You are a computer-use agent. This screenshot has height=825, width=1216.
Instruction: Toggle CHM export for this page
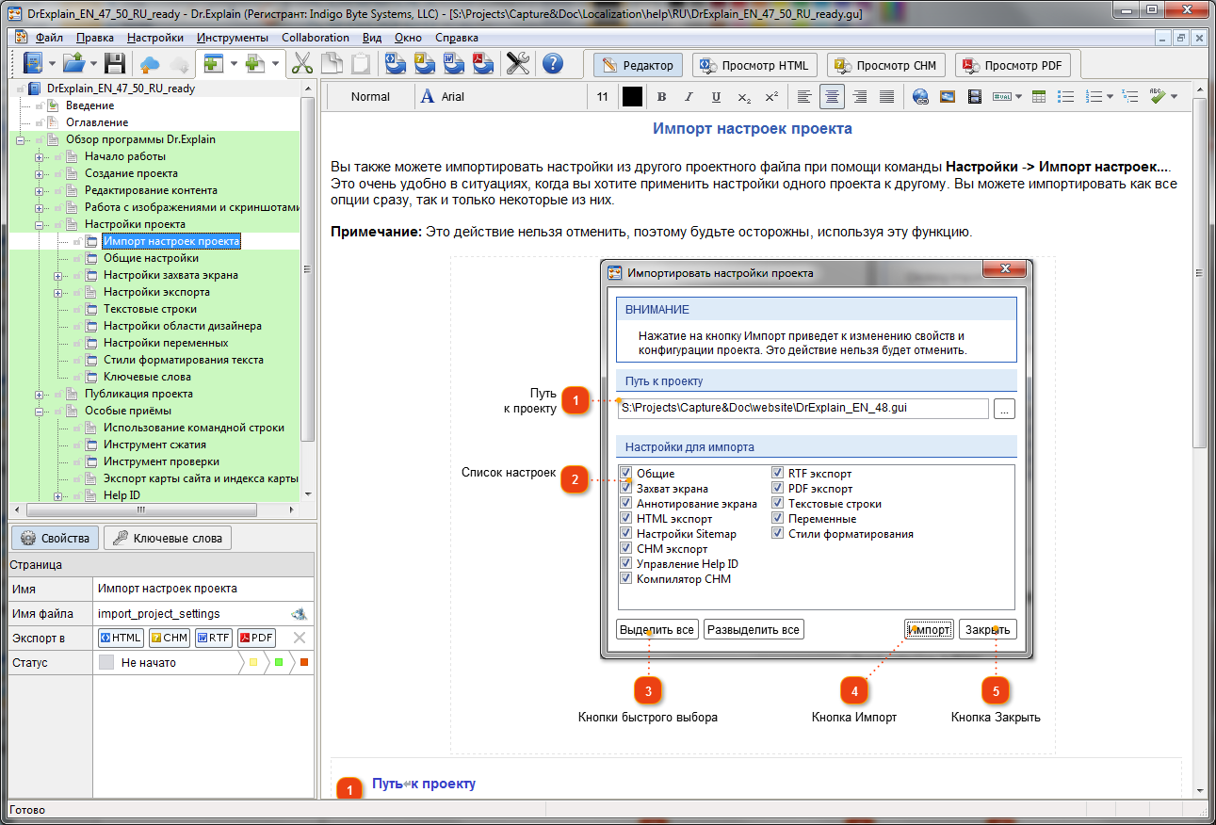click(170, 638)
